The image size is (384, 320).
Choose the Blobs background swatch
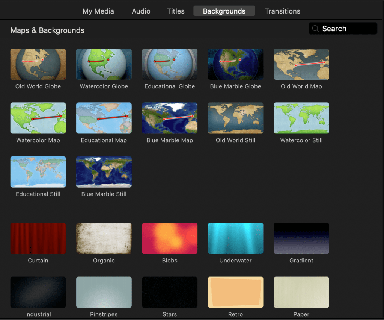170,238
